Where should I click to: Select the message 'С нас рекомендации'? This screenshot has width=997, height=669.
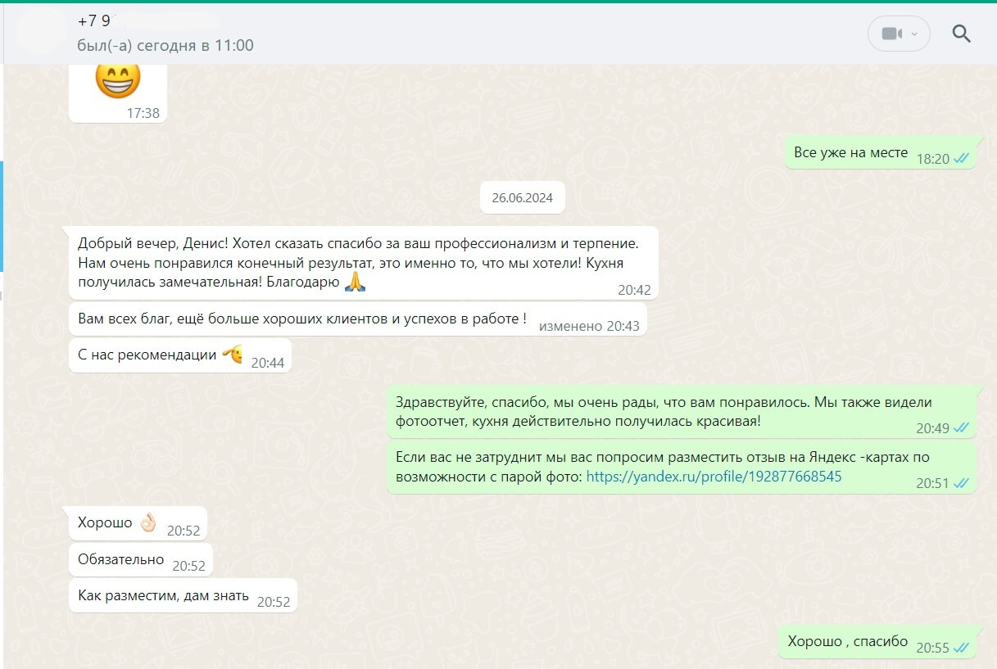(179, 355)
